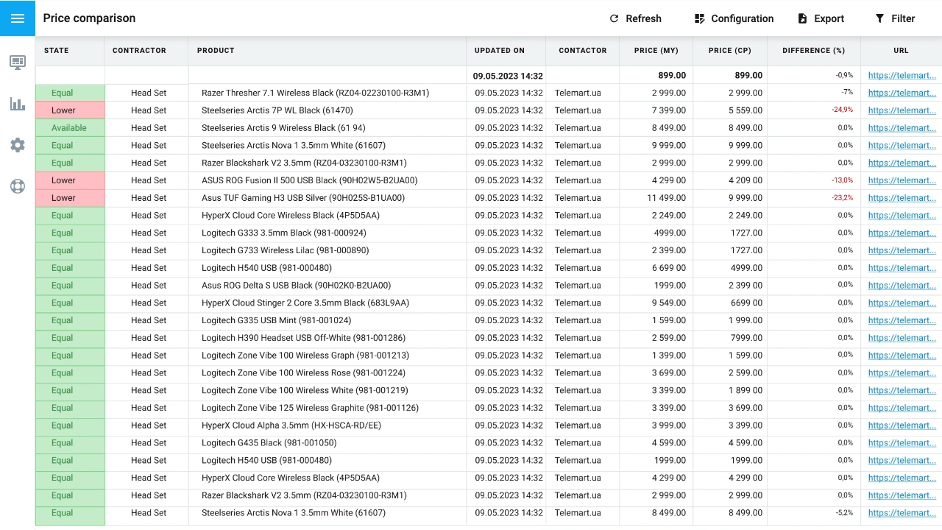The height and width of the screenshot is (530, 942).
Task: Open the URL link for Razer Thresher 7.1
Action: [x=902, y=93]
